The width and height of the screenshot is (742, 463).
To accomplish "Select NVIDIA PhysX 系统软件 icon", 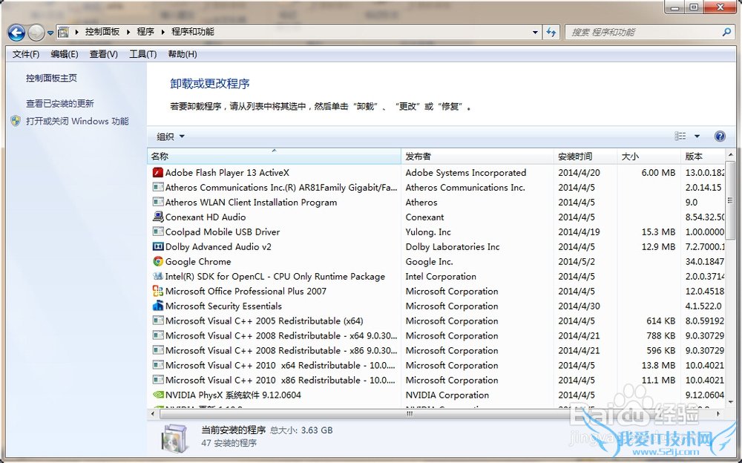I will pyautogui.click(x=157, y=394).
